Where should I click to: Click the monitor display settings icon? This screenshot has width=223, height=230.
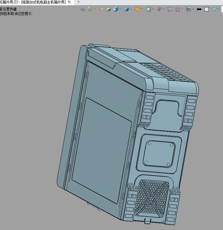(x=188, y=9)
